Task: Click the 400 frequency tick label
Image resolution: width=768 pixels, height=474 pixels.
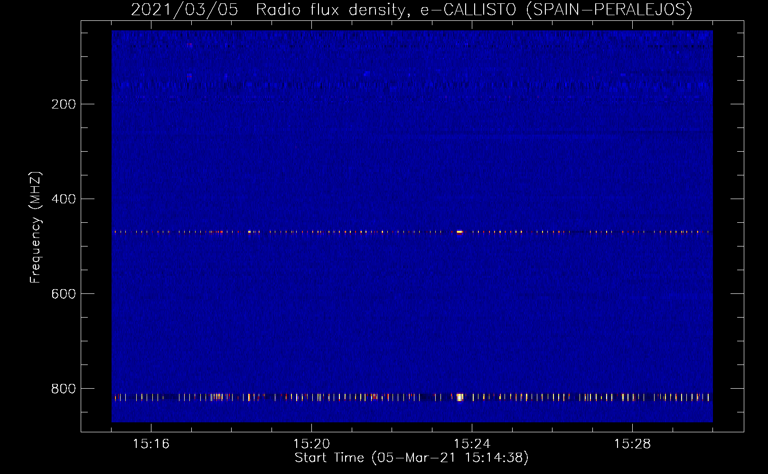Action: pyautogui.click(x=64, y=199)
